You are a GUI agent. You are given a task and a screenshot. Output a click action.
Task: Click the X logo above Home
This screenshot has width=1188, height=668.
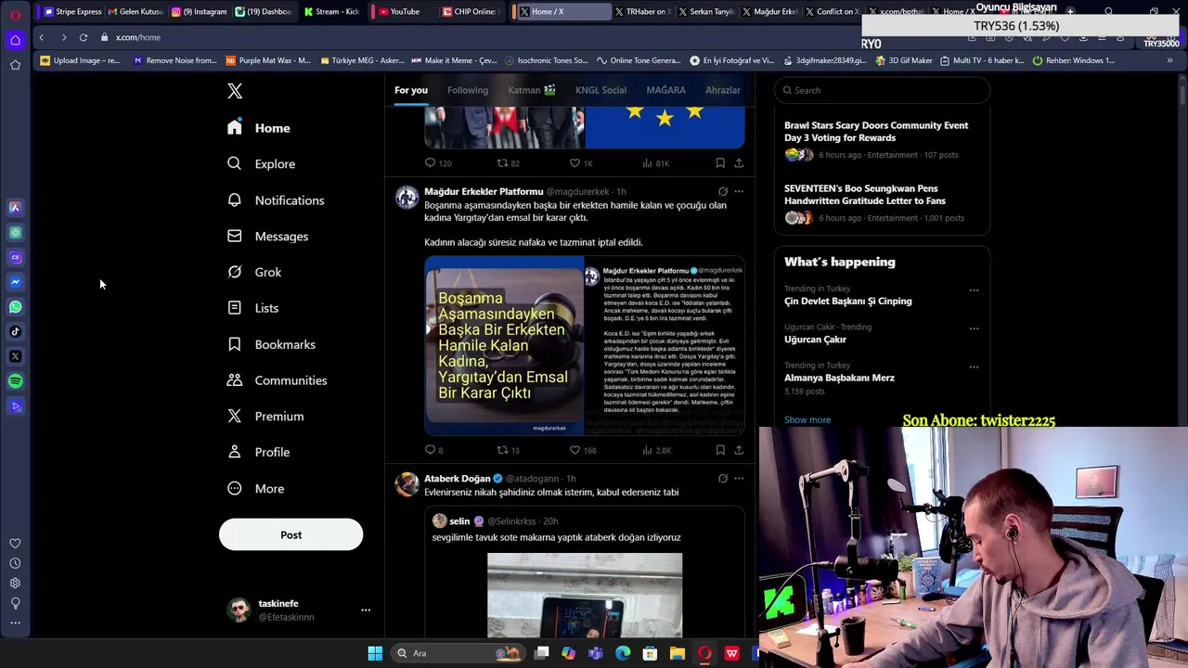pos(235,91)
